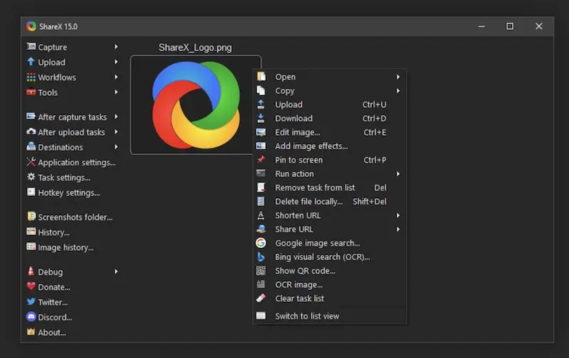
Task: Select the ShareX_Logo.png thumbnail
Action: pyautogui.click(x=196, y=104)
